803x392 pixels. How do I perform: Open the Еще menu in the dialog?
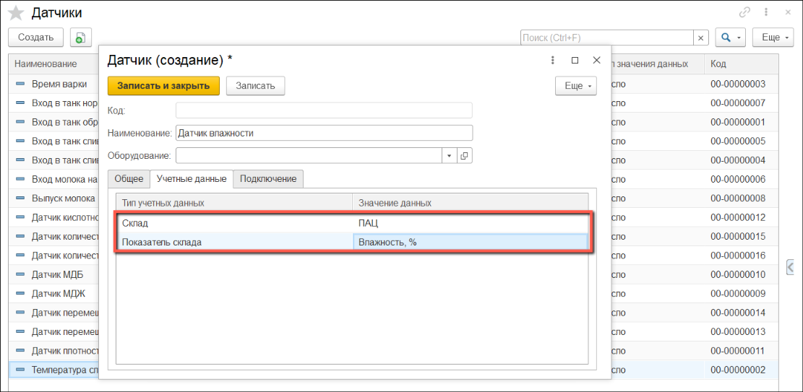click(x=575, y=86)
